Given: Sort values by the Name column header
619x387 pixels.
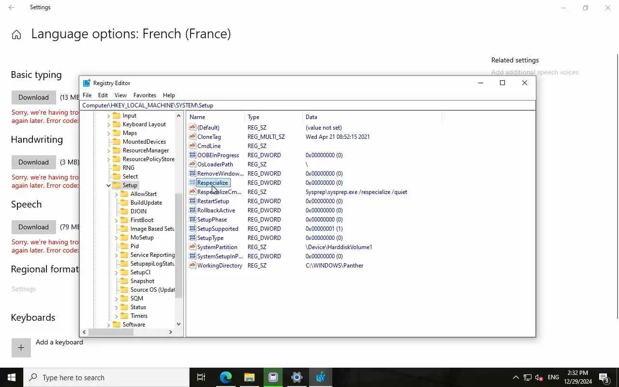Looking at the screenshot, I should click(216, 117).
